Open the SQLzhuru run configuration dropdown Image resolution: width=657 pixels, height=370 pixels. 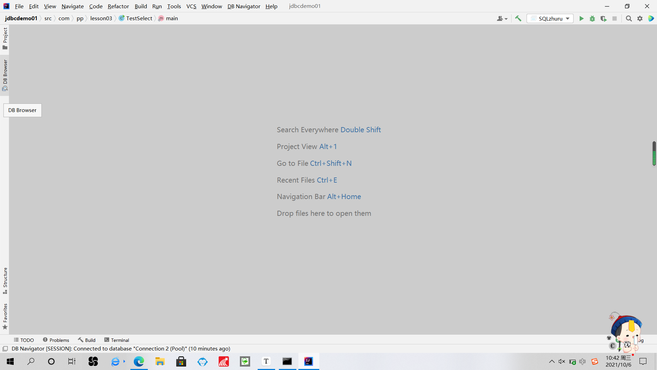[550, 18]
